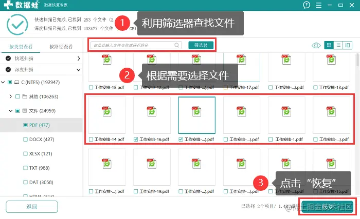Image resolution: width=360 pixels, height=219 pixels.
Task: Switch to detail pane view icon
Action: click(348, 45)
